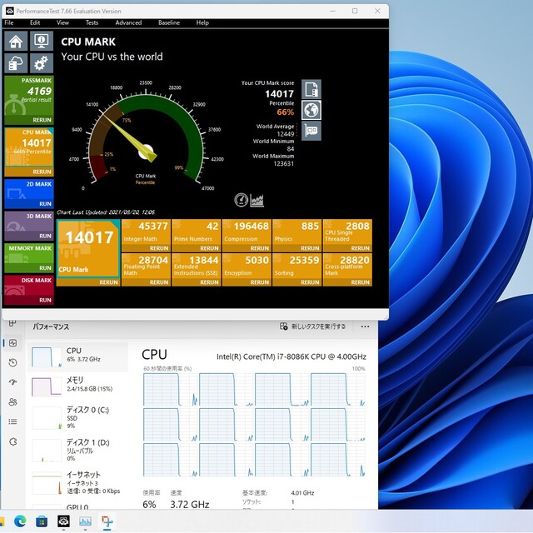Run the Memory Mark test

(45, 268)
